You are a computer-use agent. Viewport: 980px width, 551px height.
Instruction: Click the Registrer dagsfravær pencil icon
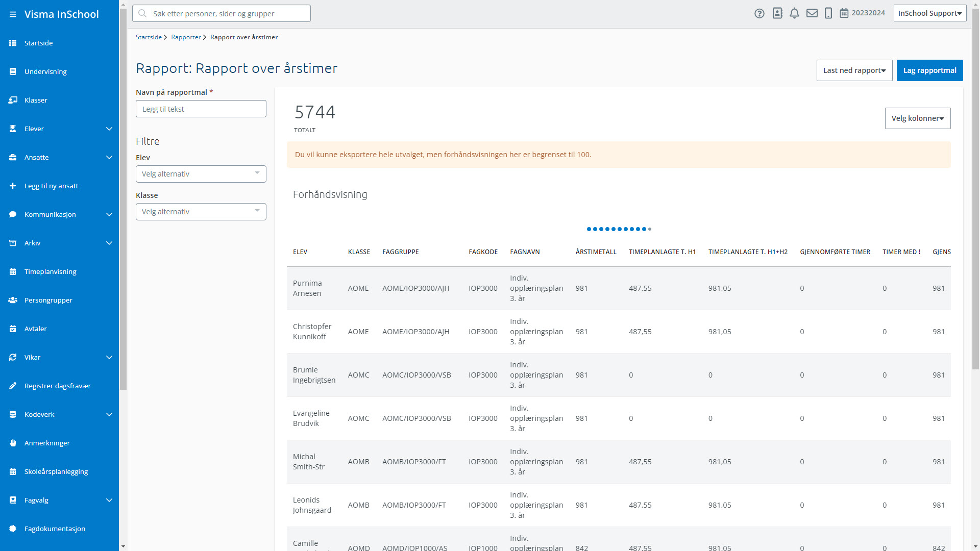(x=13, y=386)
